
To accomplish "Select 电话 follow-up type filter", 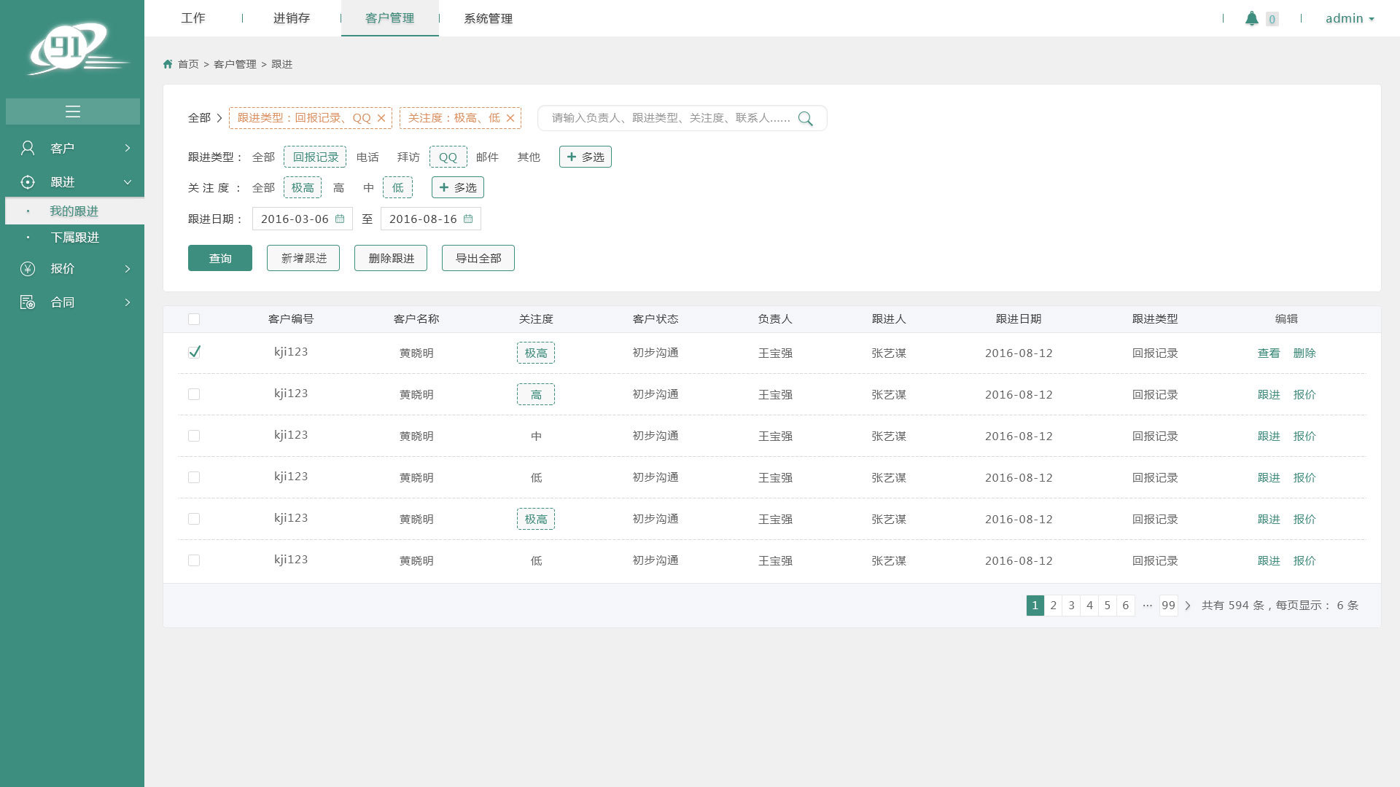I will point(367,157).
